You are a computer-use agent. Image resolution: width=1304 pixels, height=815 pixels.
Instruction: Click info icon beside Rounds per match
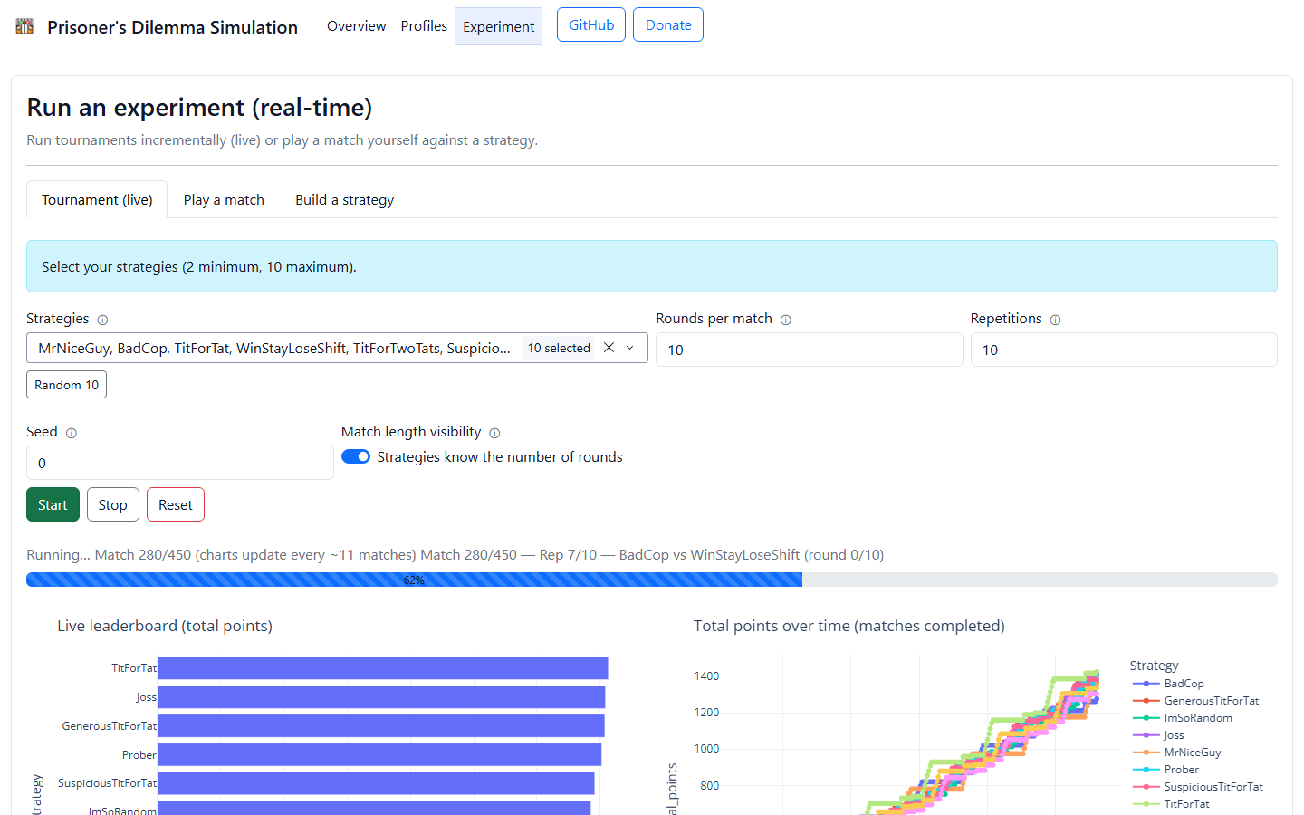(x=786, y=320)
